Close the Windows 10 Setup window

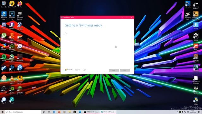[132, 17]
